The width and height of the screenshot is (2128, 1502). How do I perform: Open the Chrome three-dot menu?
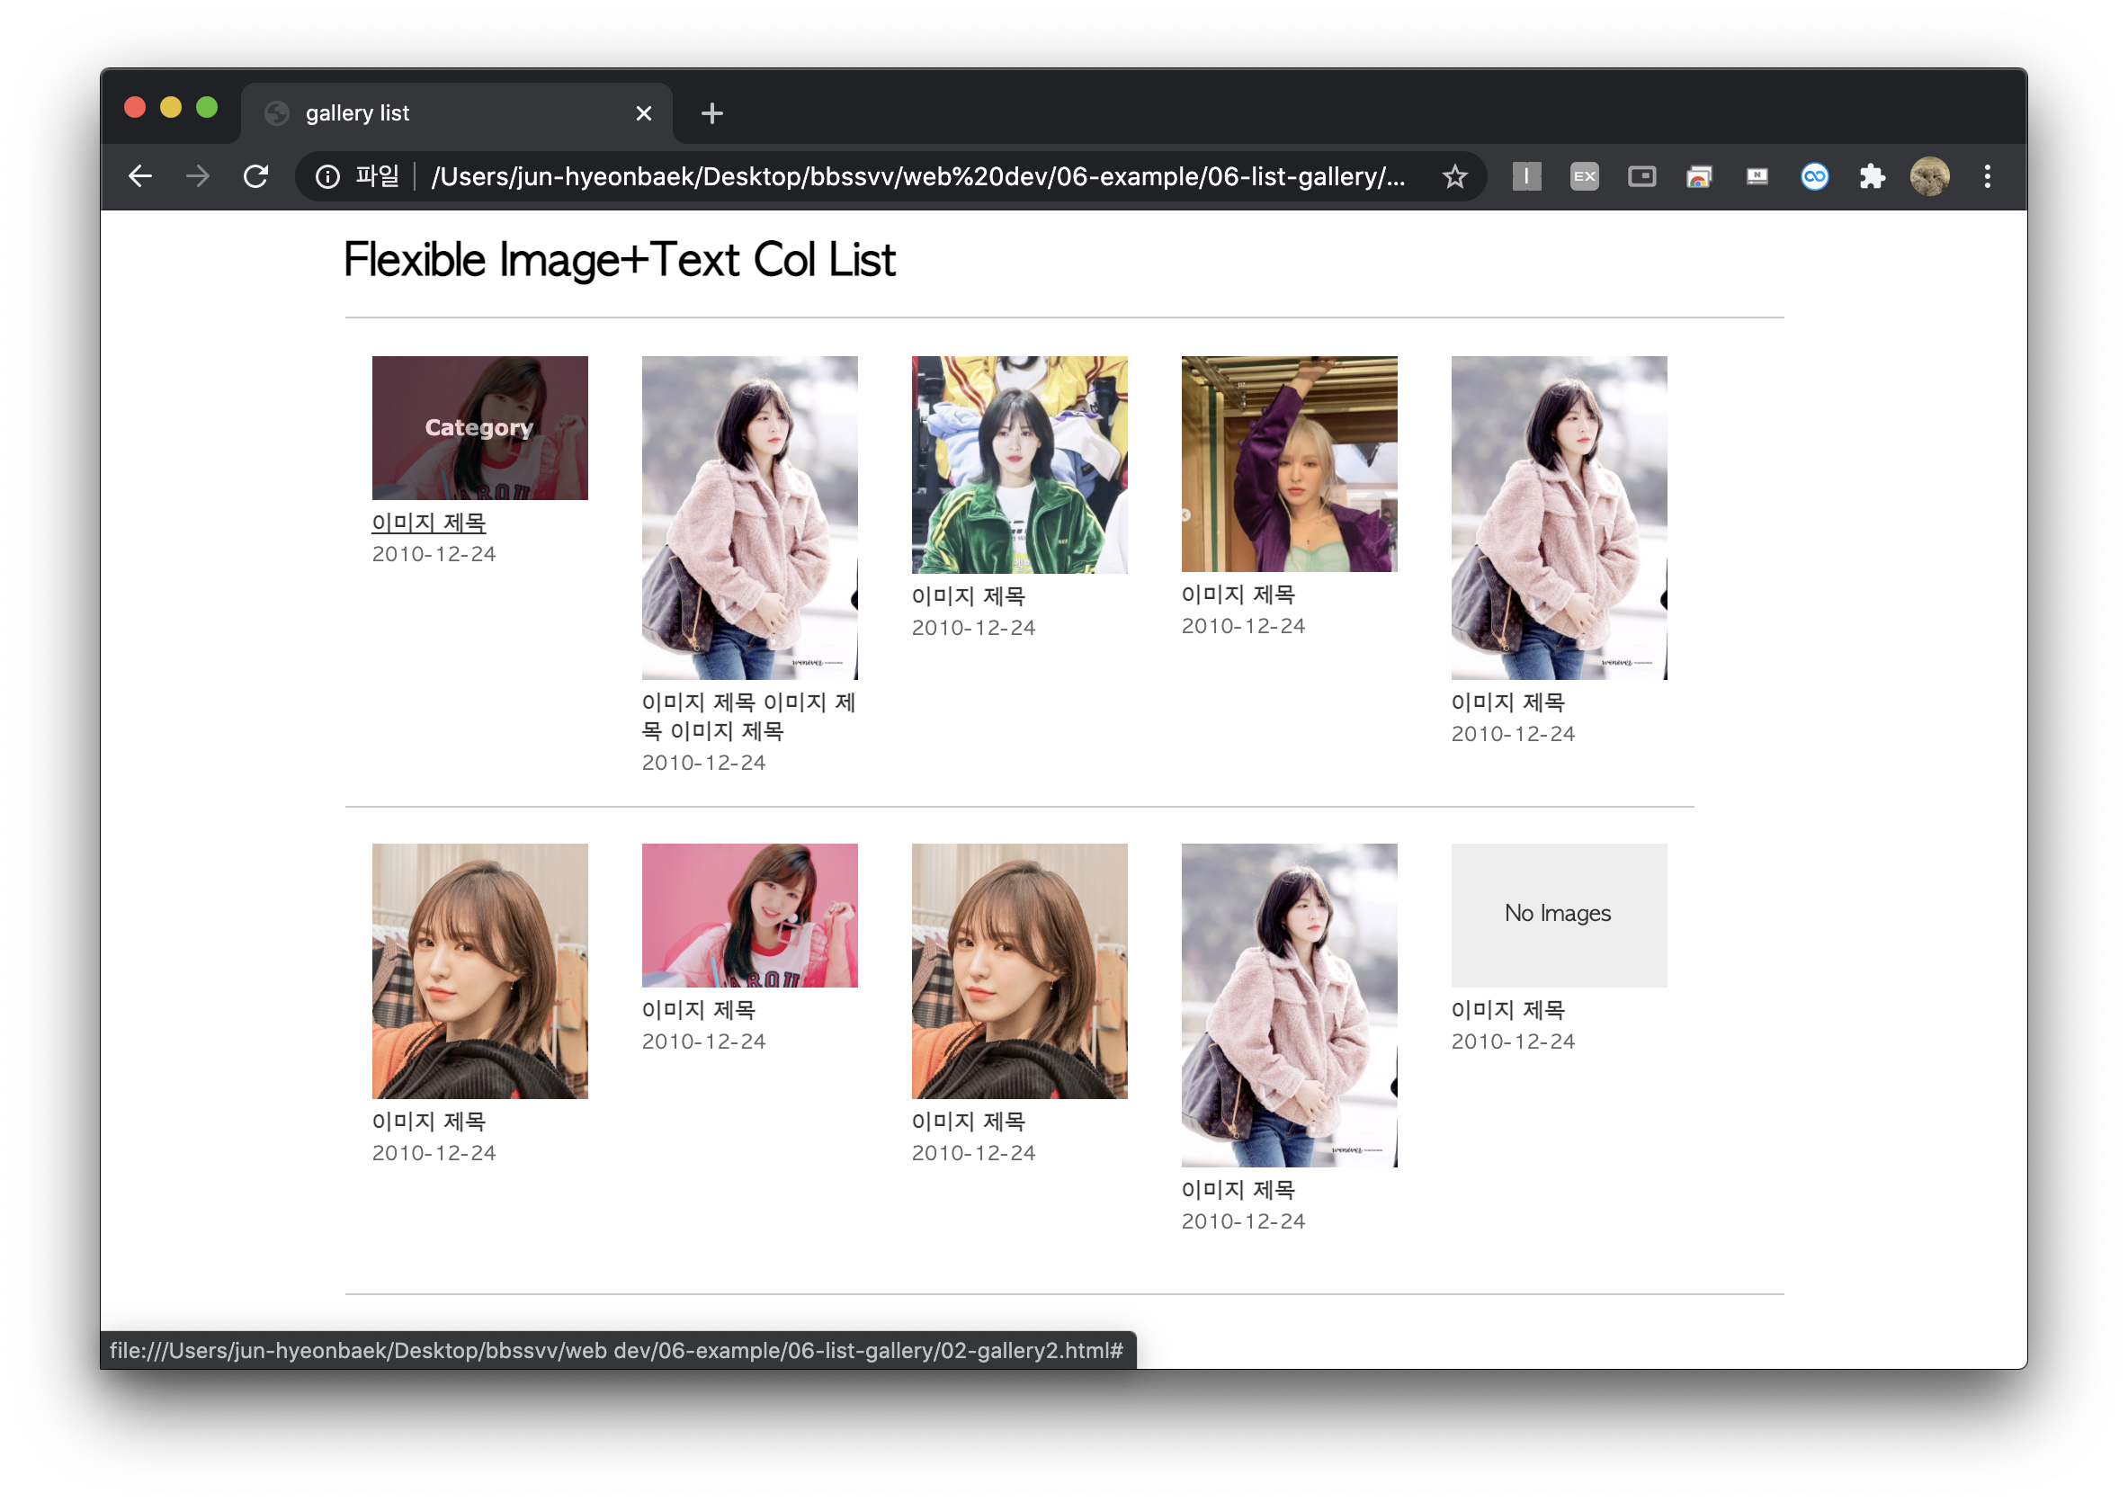1987,176
